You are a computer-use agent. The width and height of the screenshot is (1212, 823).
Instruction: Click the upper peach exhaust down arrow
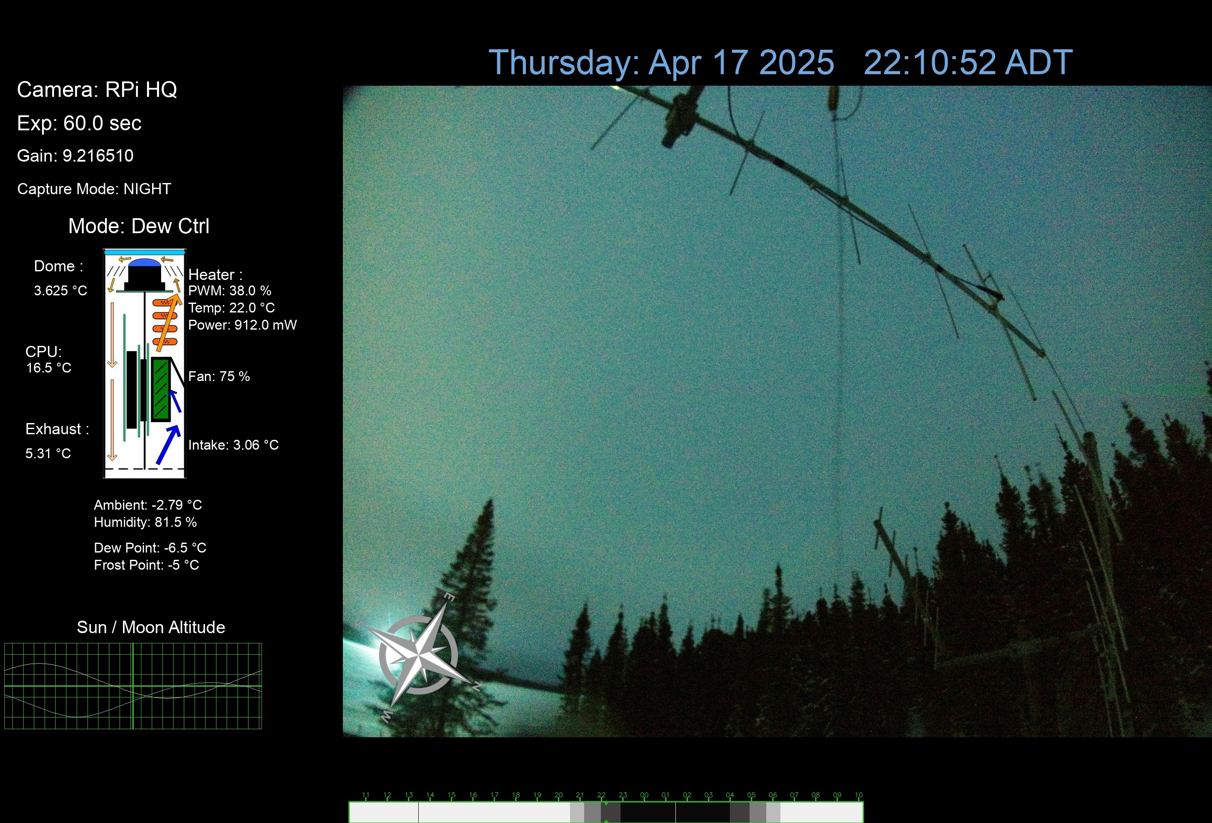tap(111, 334)
